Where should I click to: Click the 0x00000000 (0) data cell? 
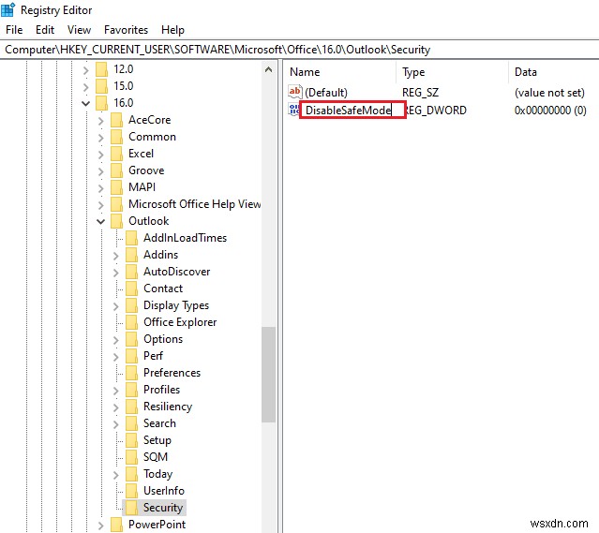[550, 111]
